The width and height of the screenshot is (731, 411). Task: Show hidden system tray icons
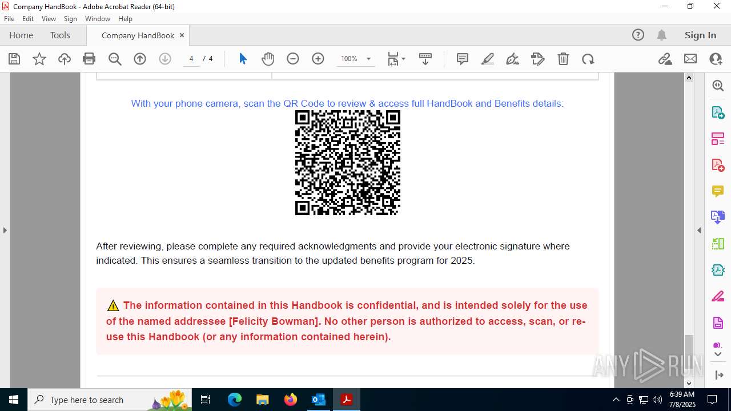616,400
